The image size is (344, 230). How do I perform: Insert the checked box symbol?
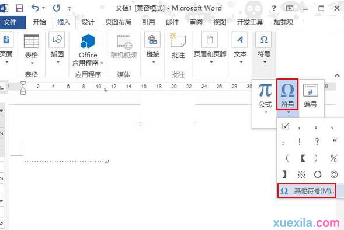[286, 126]
